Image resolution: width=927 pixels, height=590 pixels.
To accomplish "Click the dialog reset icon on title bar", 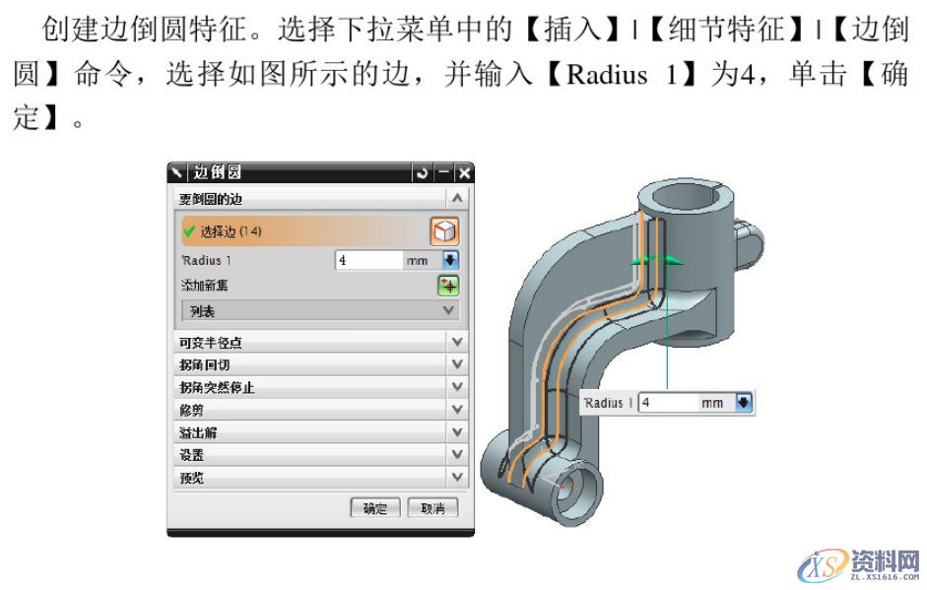I will pos(423,171).
